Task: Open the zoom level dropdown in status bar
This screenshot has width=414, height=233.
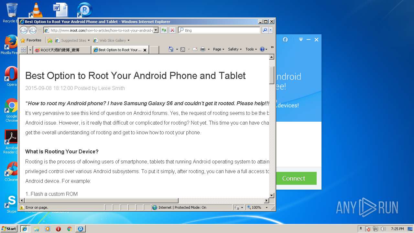Action: [x=267, y=207]
